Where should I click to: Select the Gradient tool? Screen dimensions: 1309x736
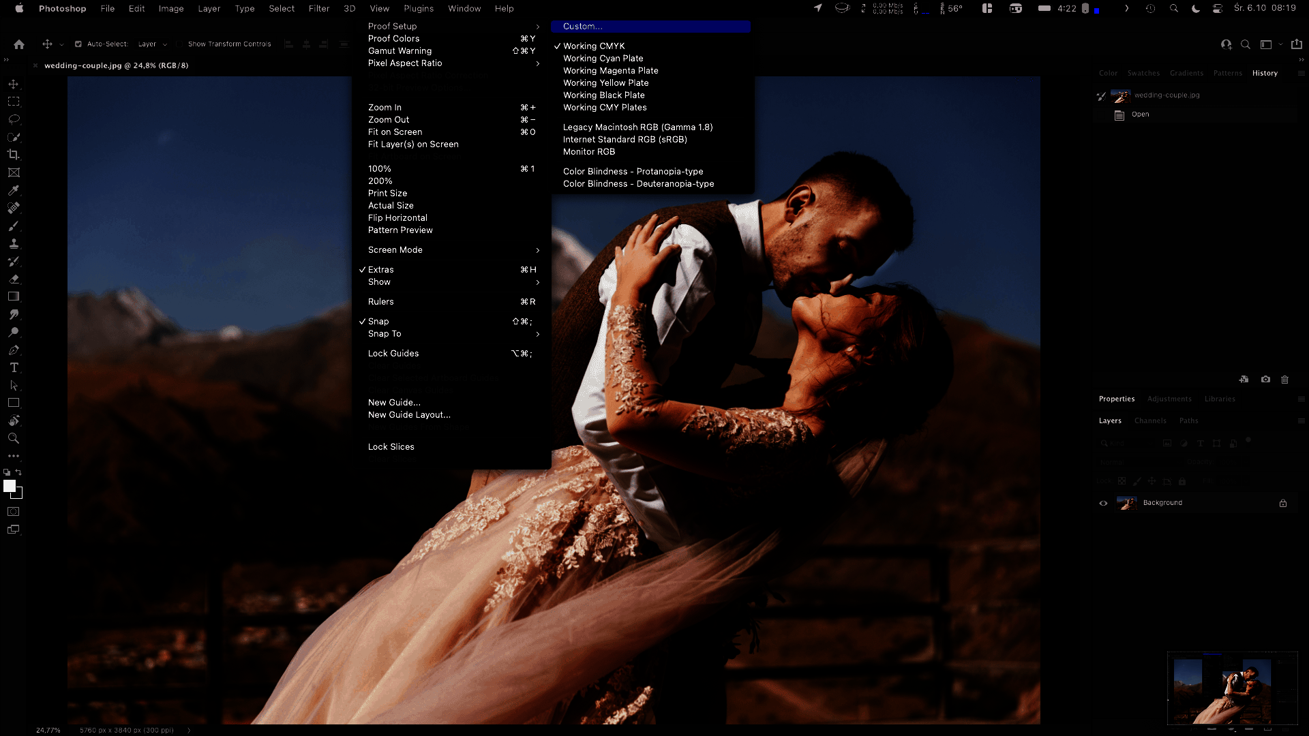14,296
